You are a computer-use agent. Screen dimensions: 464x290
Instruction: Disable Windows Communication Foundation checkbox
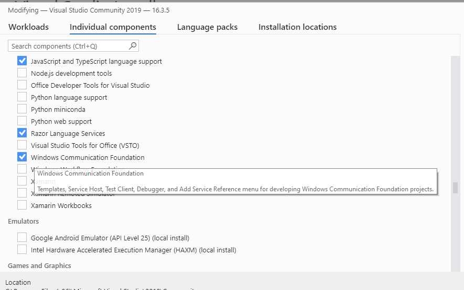point(22,157)
